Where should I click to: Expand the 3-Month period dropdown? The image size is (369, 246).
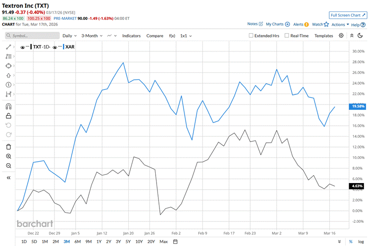point(92,35)
